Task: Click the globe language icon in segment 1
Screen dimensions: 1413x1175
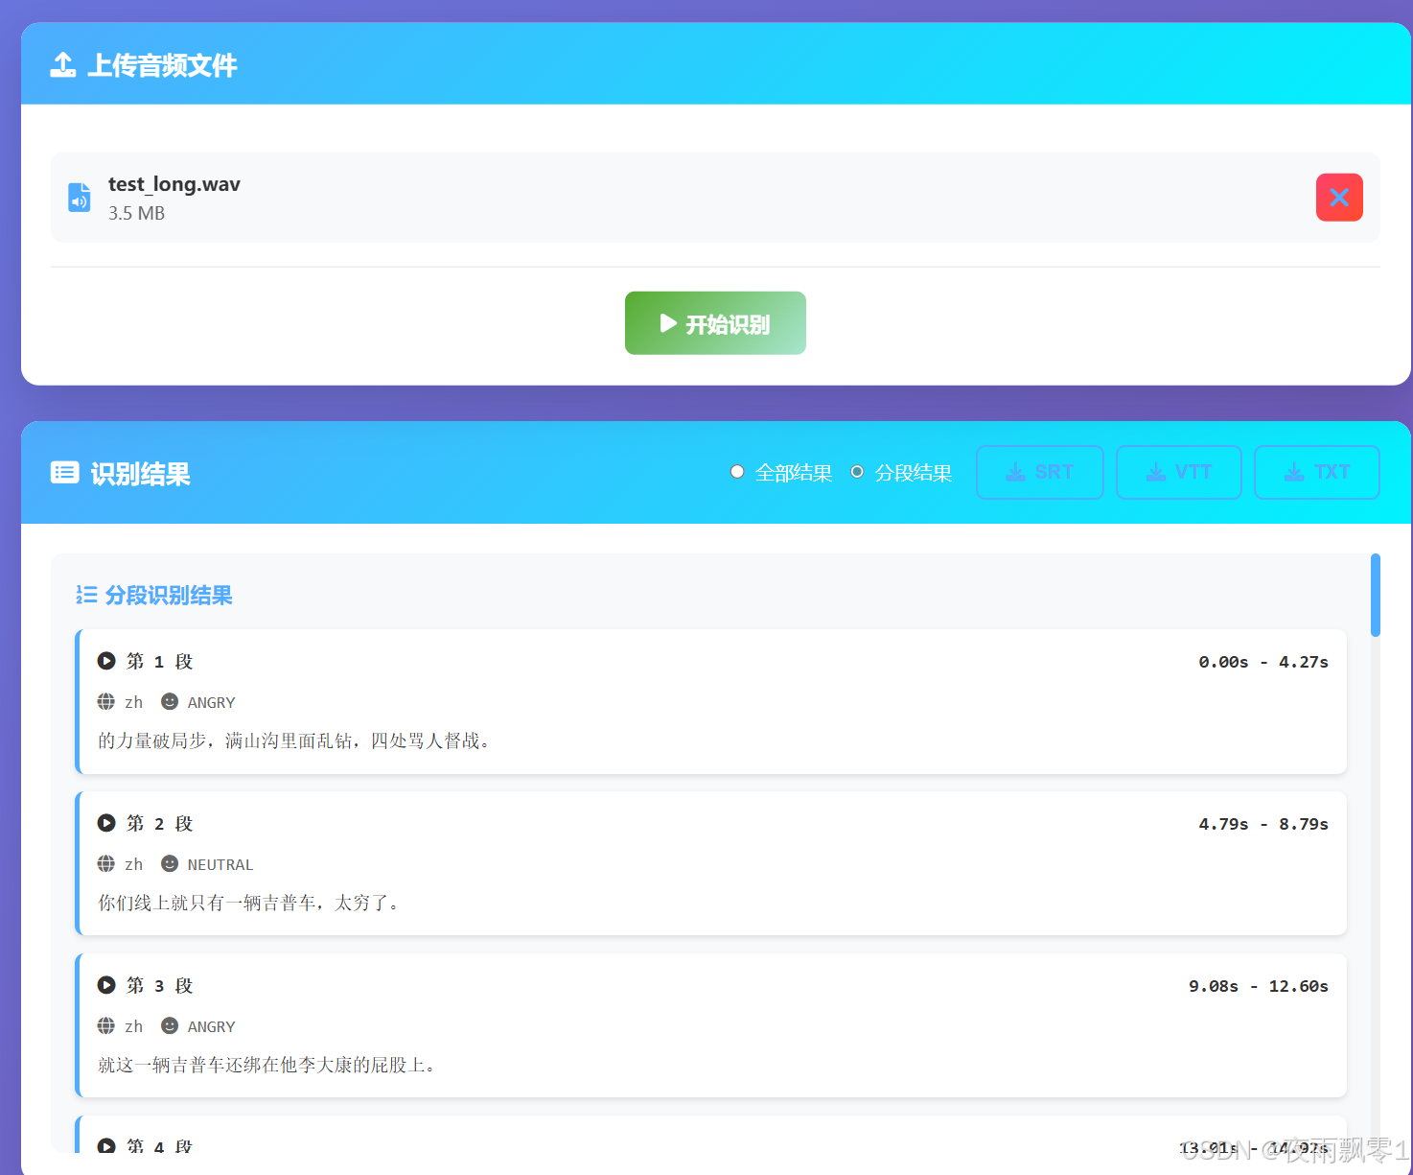Action: [106, 702]
